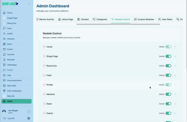Click Joe Bloggs' avatar in the sidebar

pos(4,111)
